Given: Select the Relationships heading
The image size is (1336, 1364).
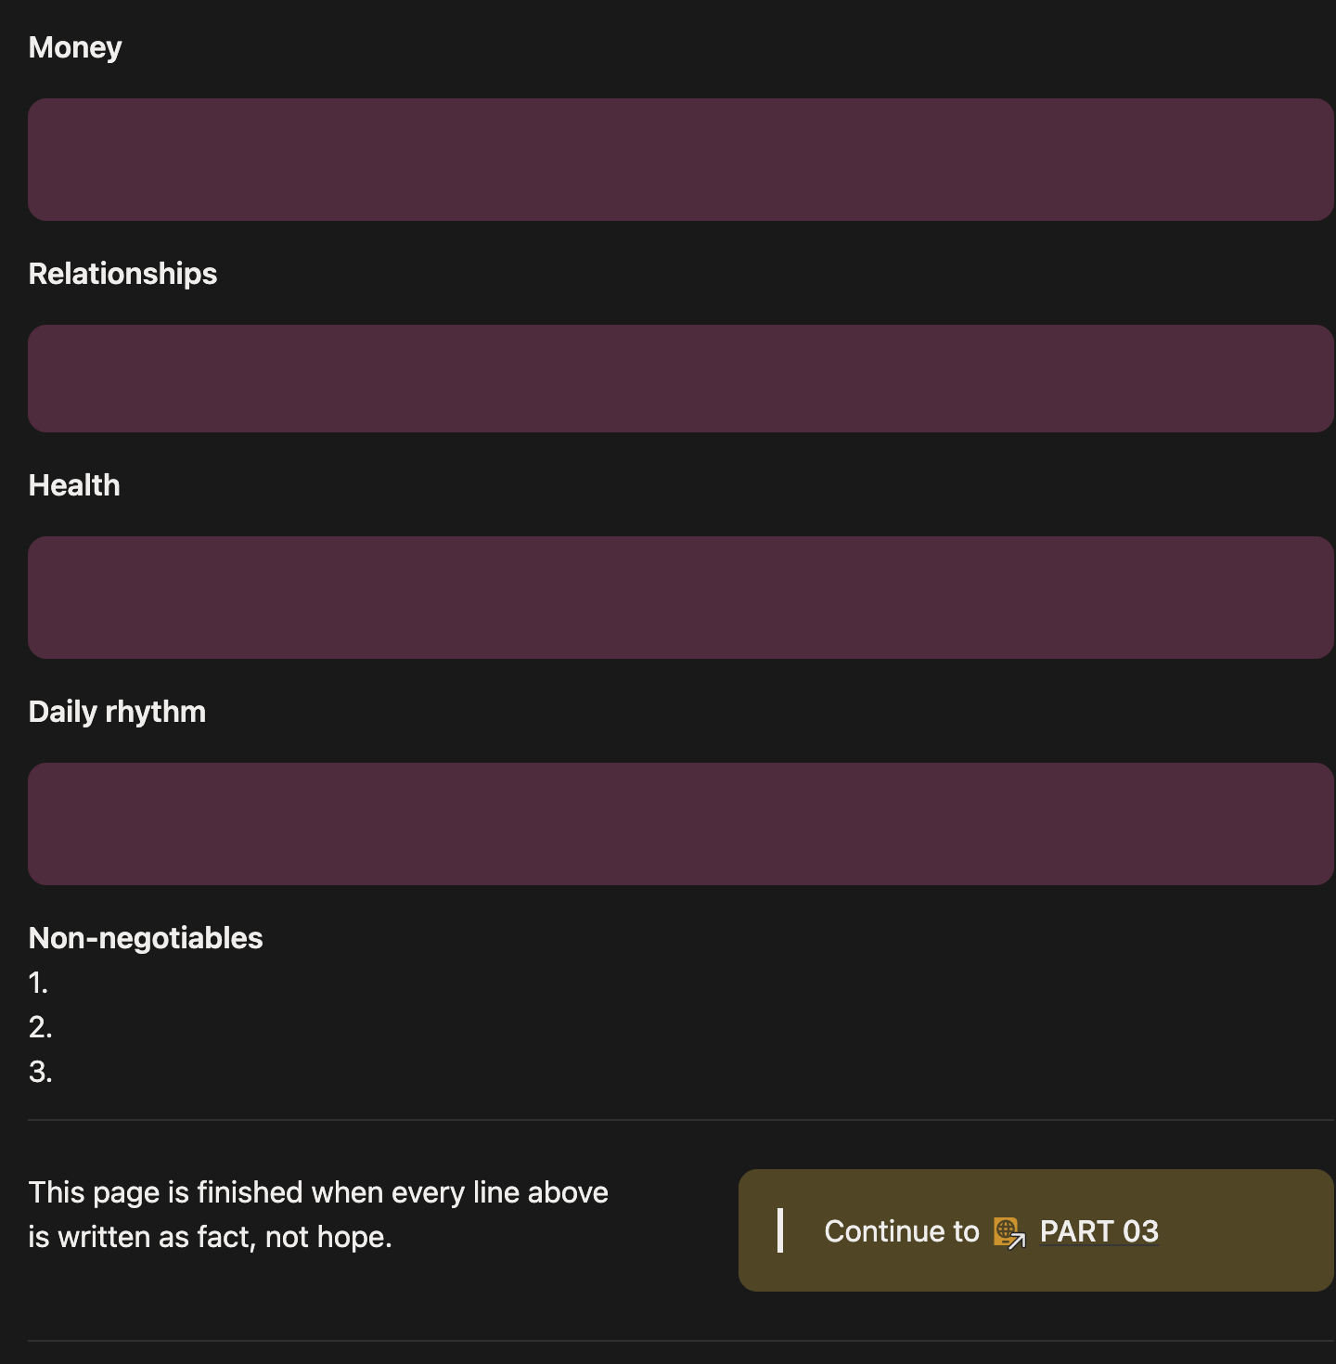Looking at the screenshot, I should 122,274.
